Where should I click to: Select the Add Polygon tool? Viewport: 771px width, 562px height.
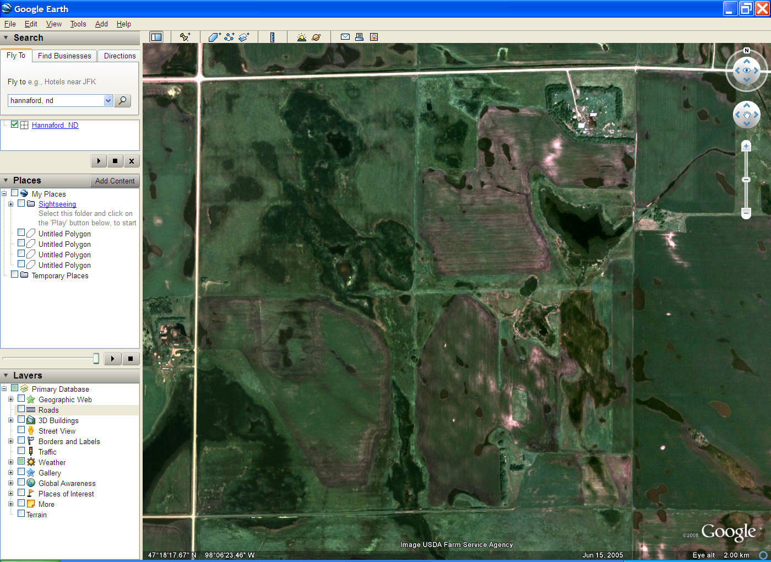point(215,37)
